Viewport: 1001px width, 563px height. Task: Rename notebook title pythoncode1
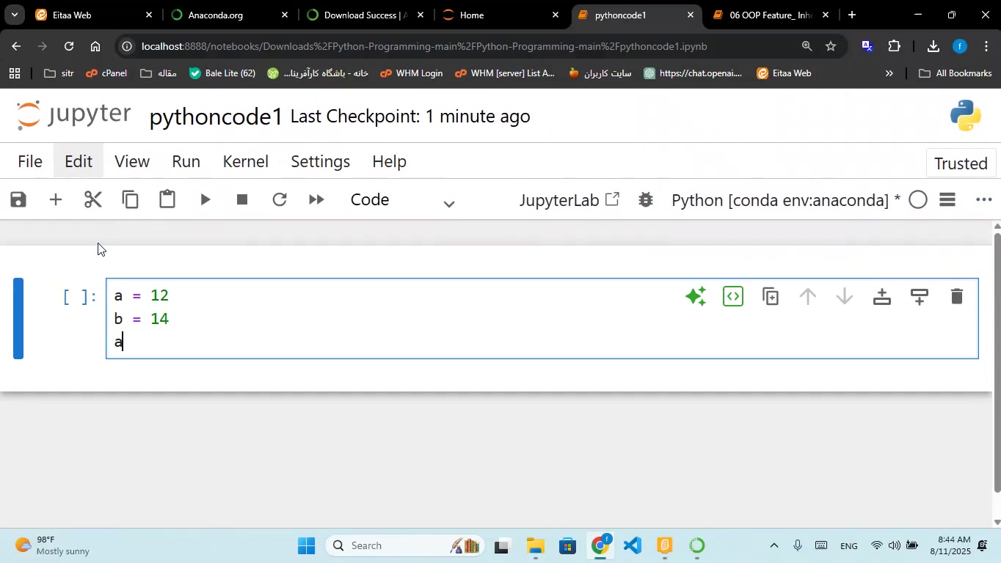coord(216,117)
